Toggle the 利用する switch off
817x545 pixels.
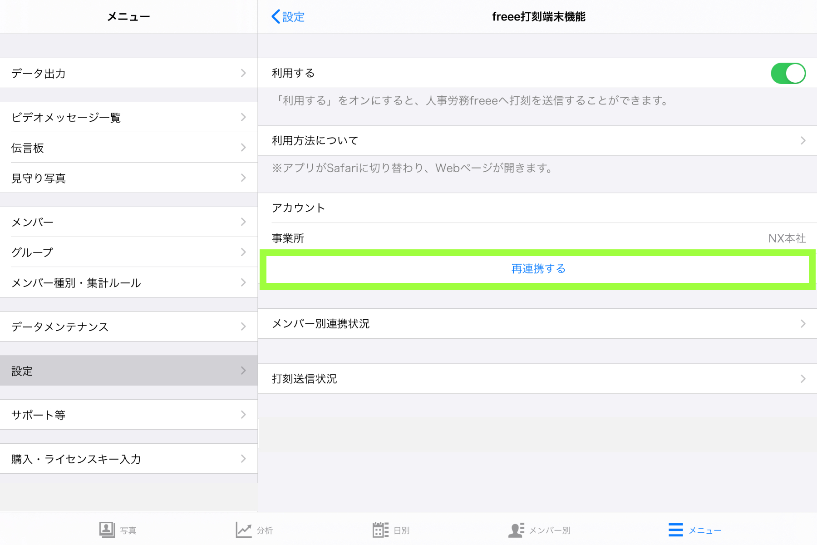point(788,74)
